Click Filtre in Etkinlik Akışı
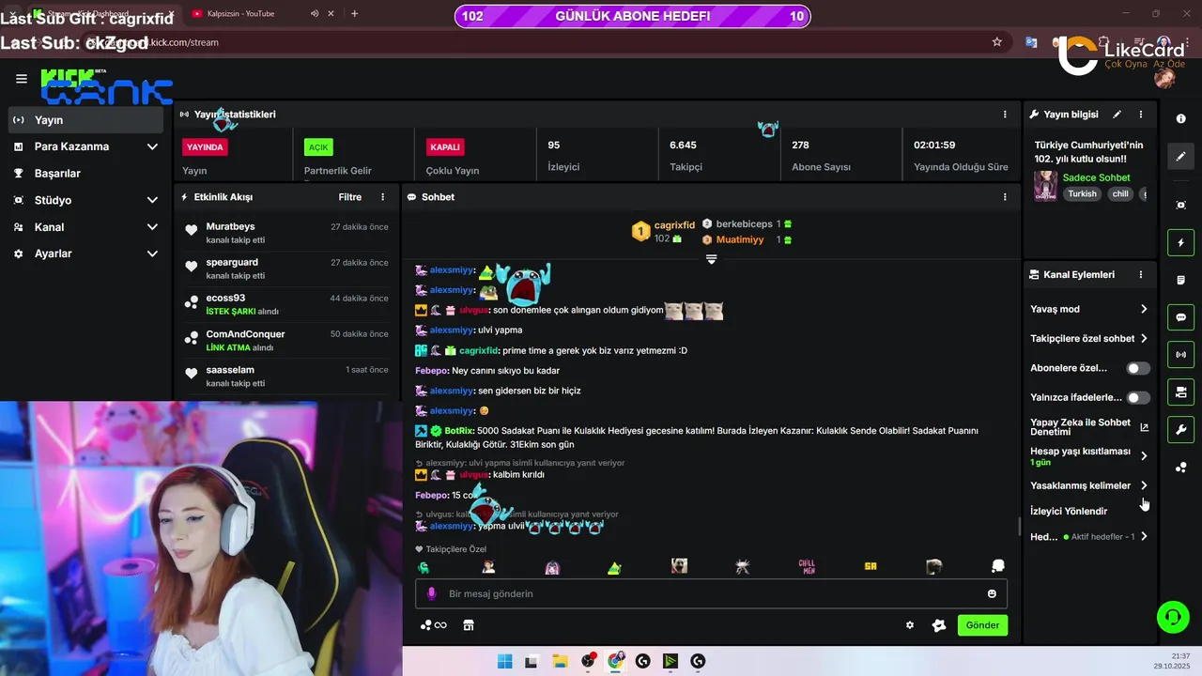This screenshot has height=676, width=1202. (x=350, y=197)
